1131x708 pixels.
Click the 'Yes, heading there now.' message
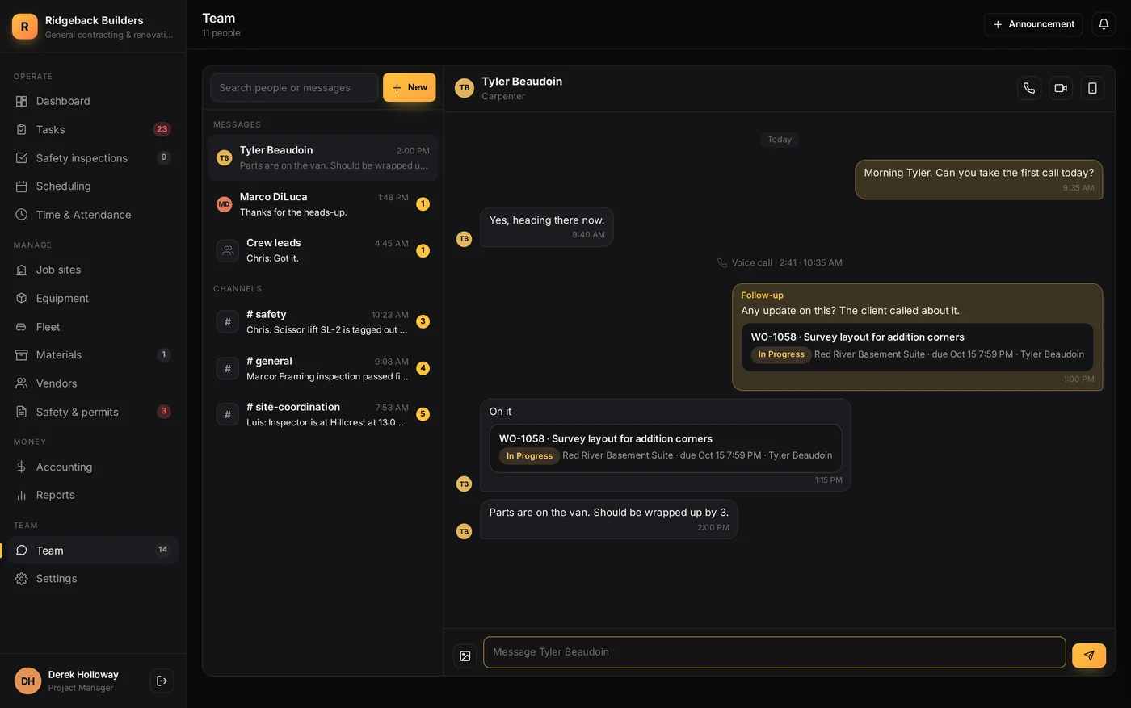[x=547, y=227]
